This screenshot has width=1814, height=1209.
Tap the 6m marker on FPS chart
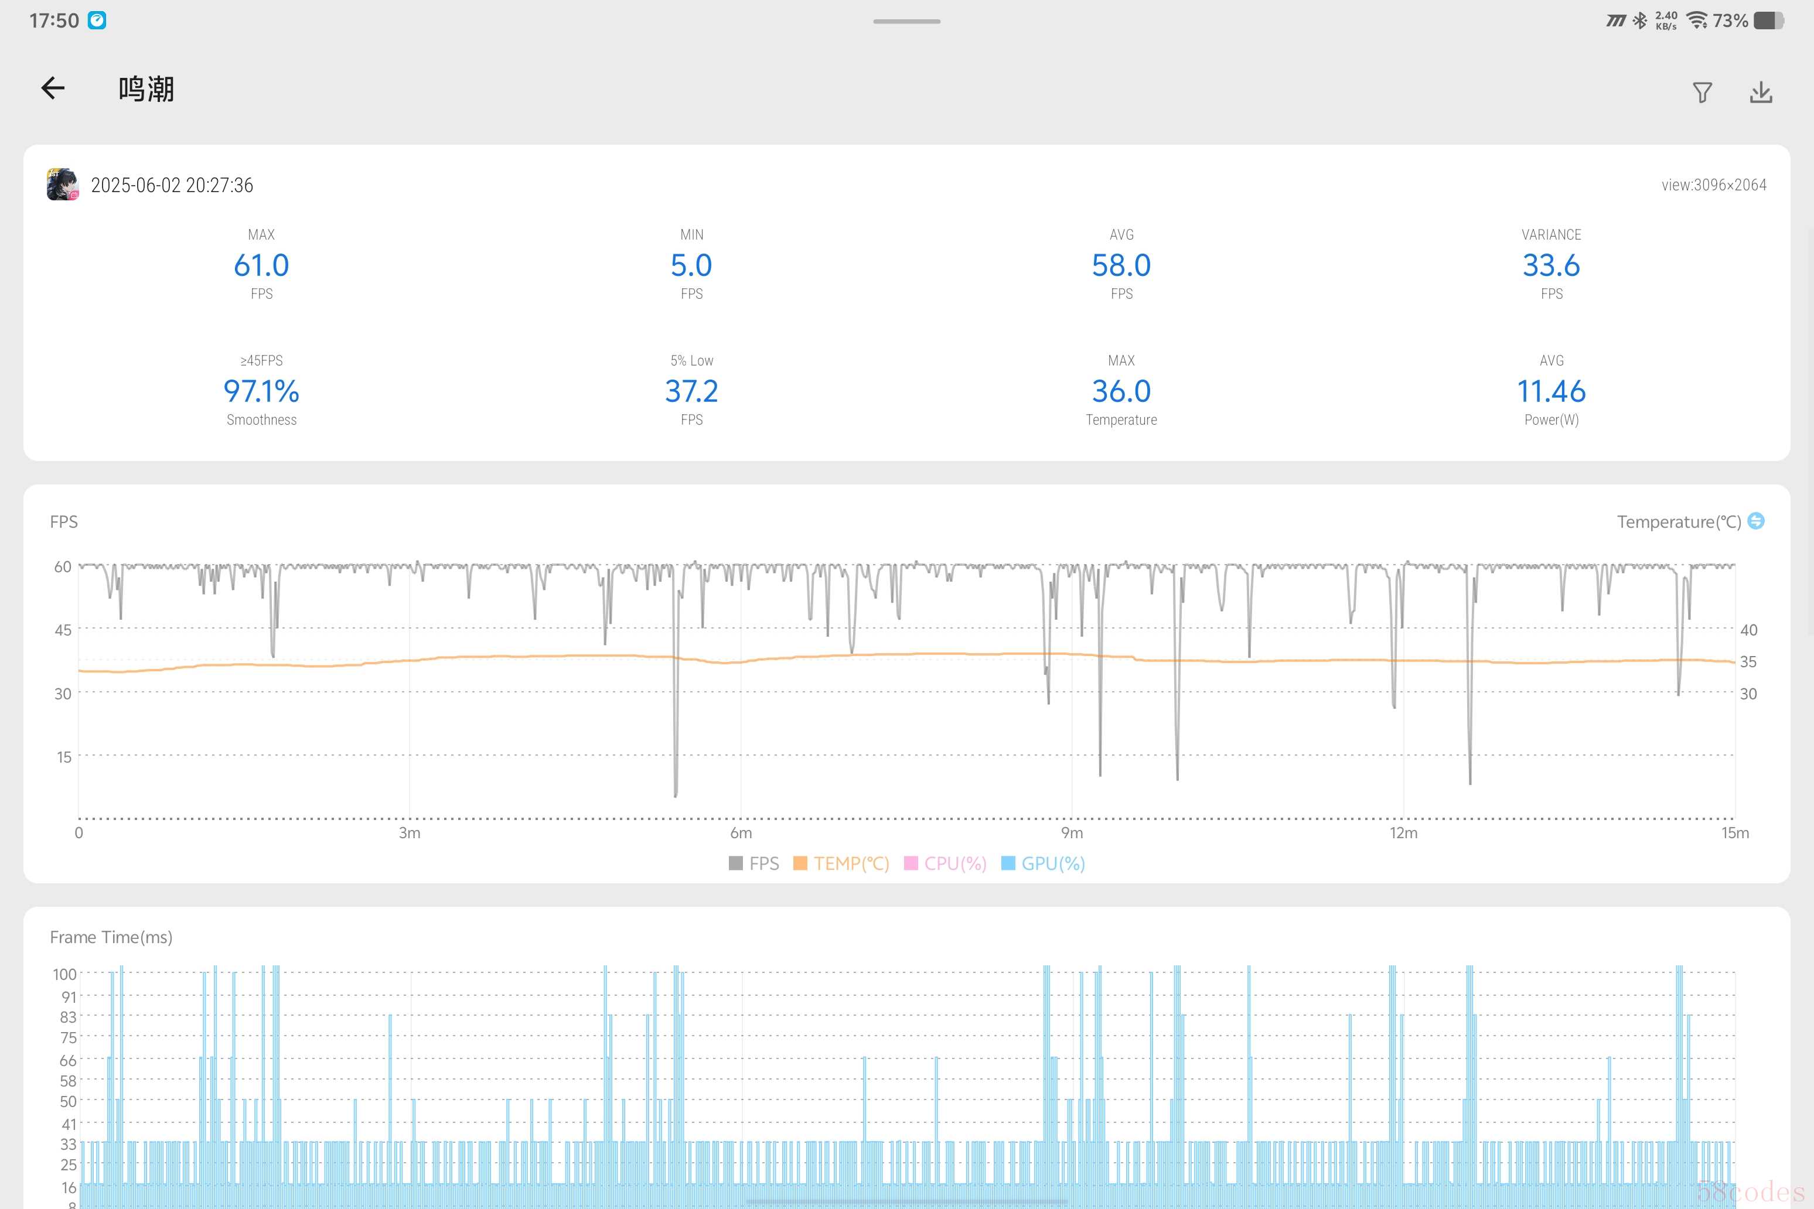tap(741, 833)
